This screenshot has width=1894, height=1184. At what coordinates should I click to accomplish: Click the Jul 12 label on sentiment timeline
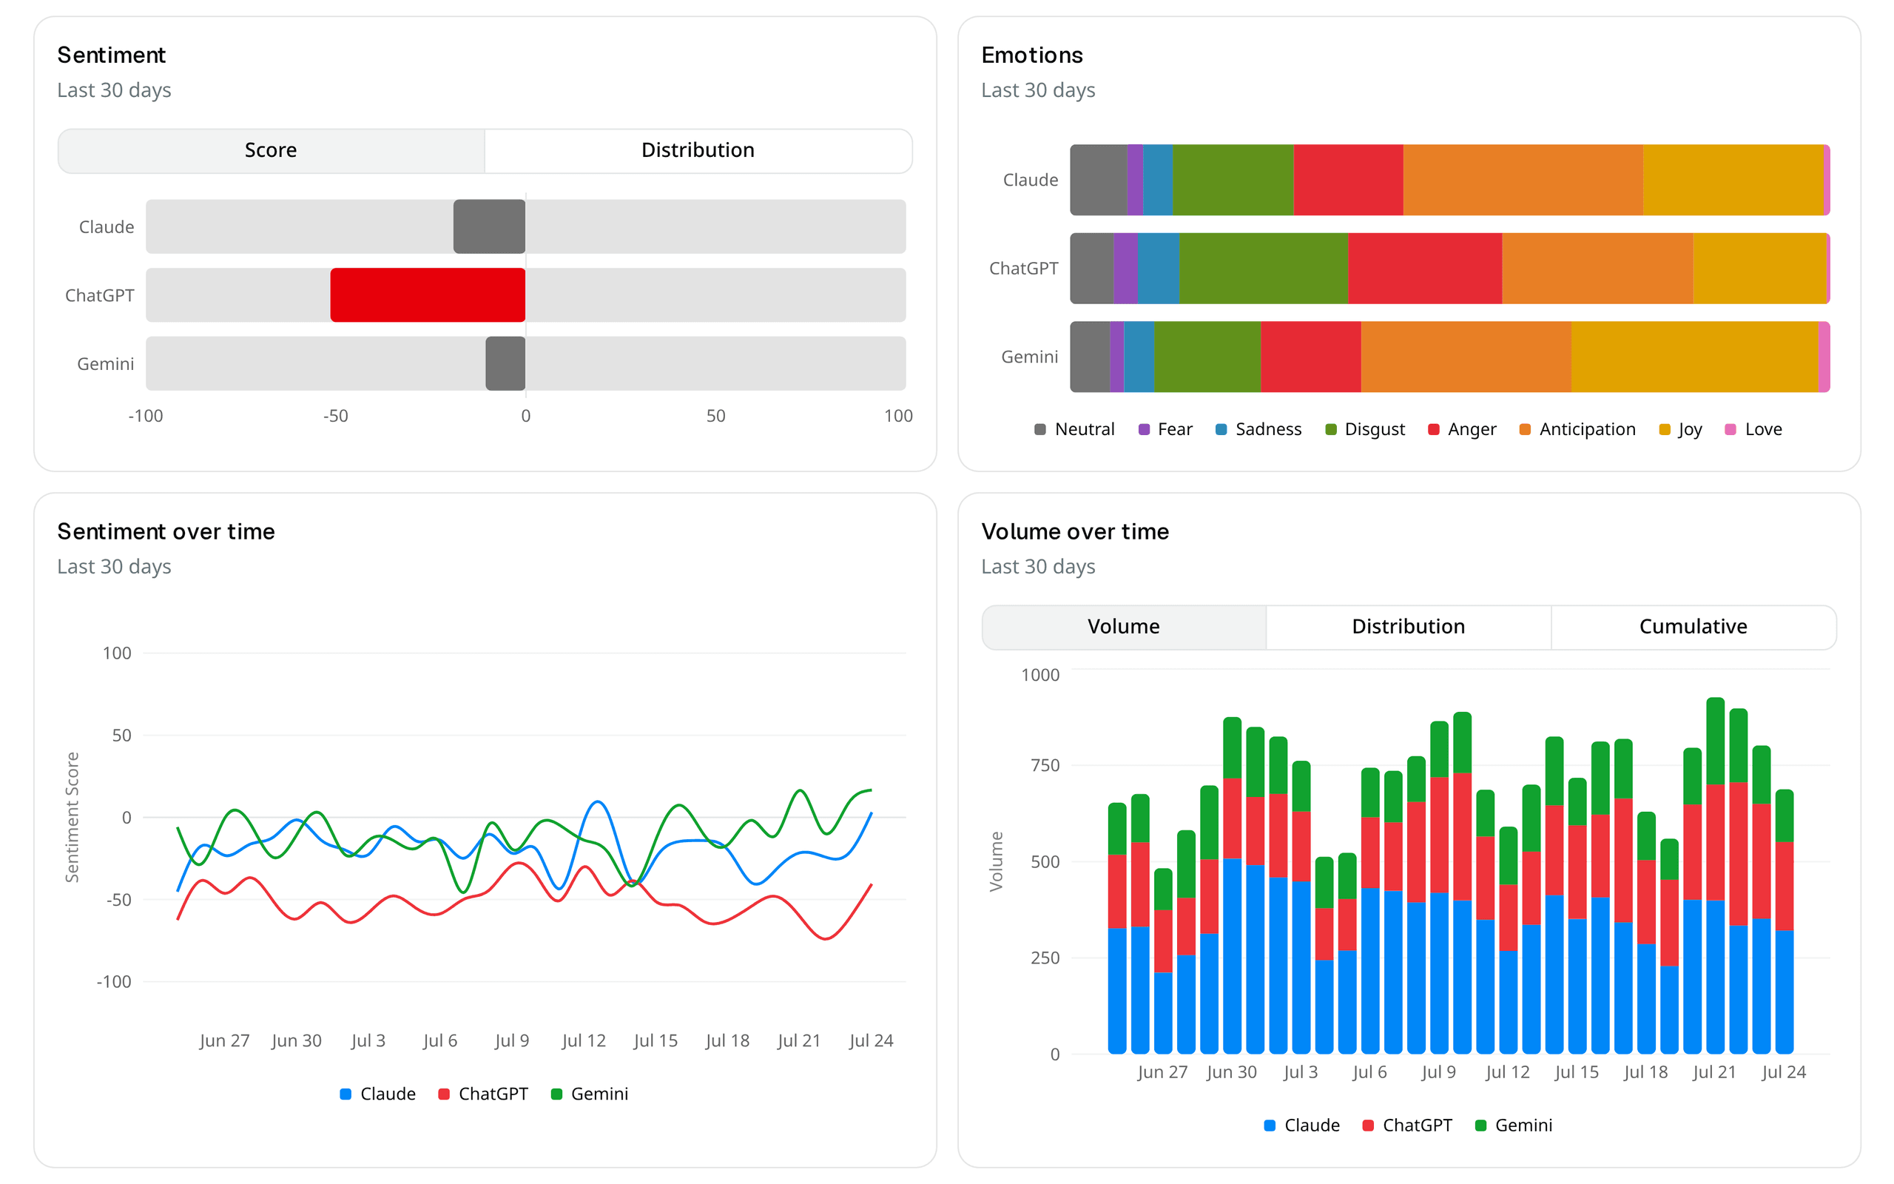click(x=584, y=1040)
